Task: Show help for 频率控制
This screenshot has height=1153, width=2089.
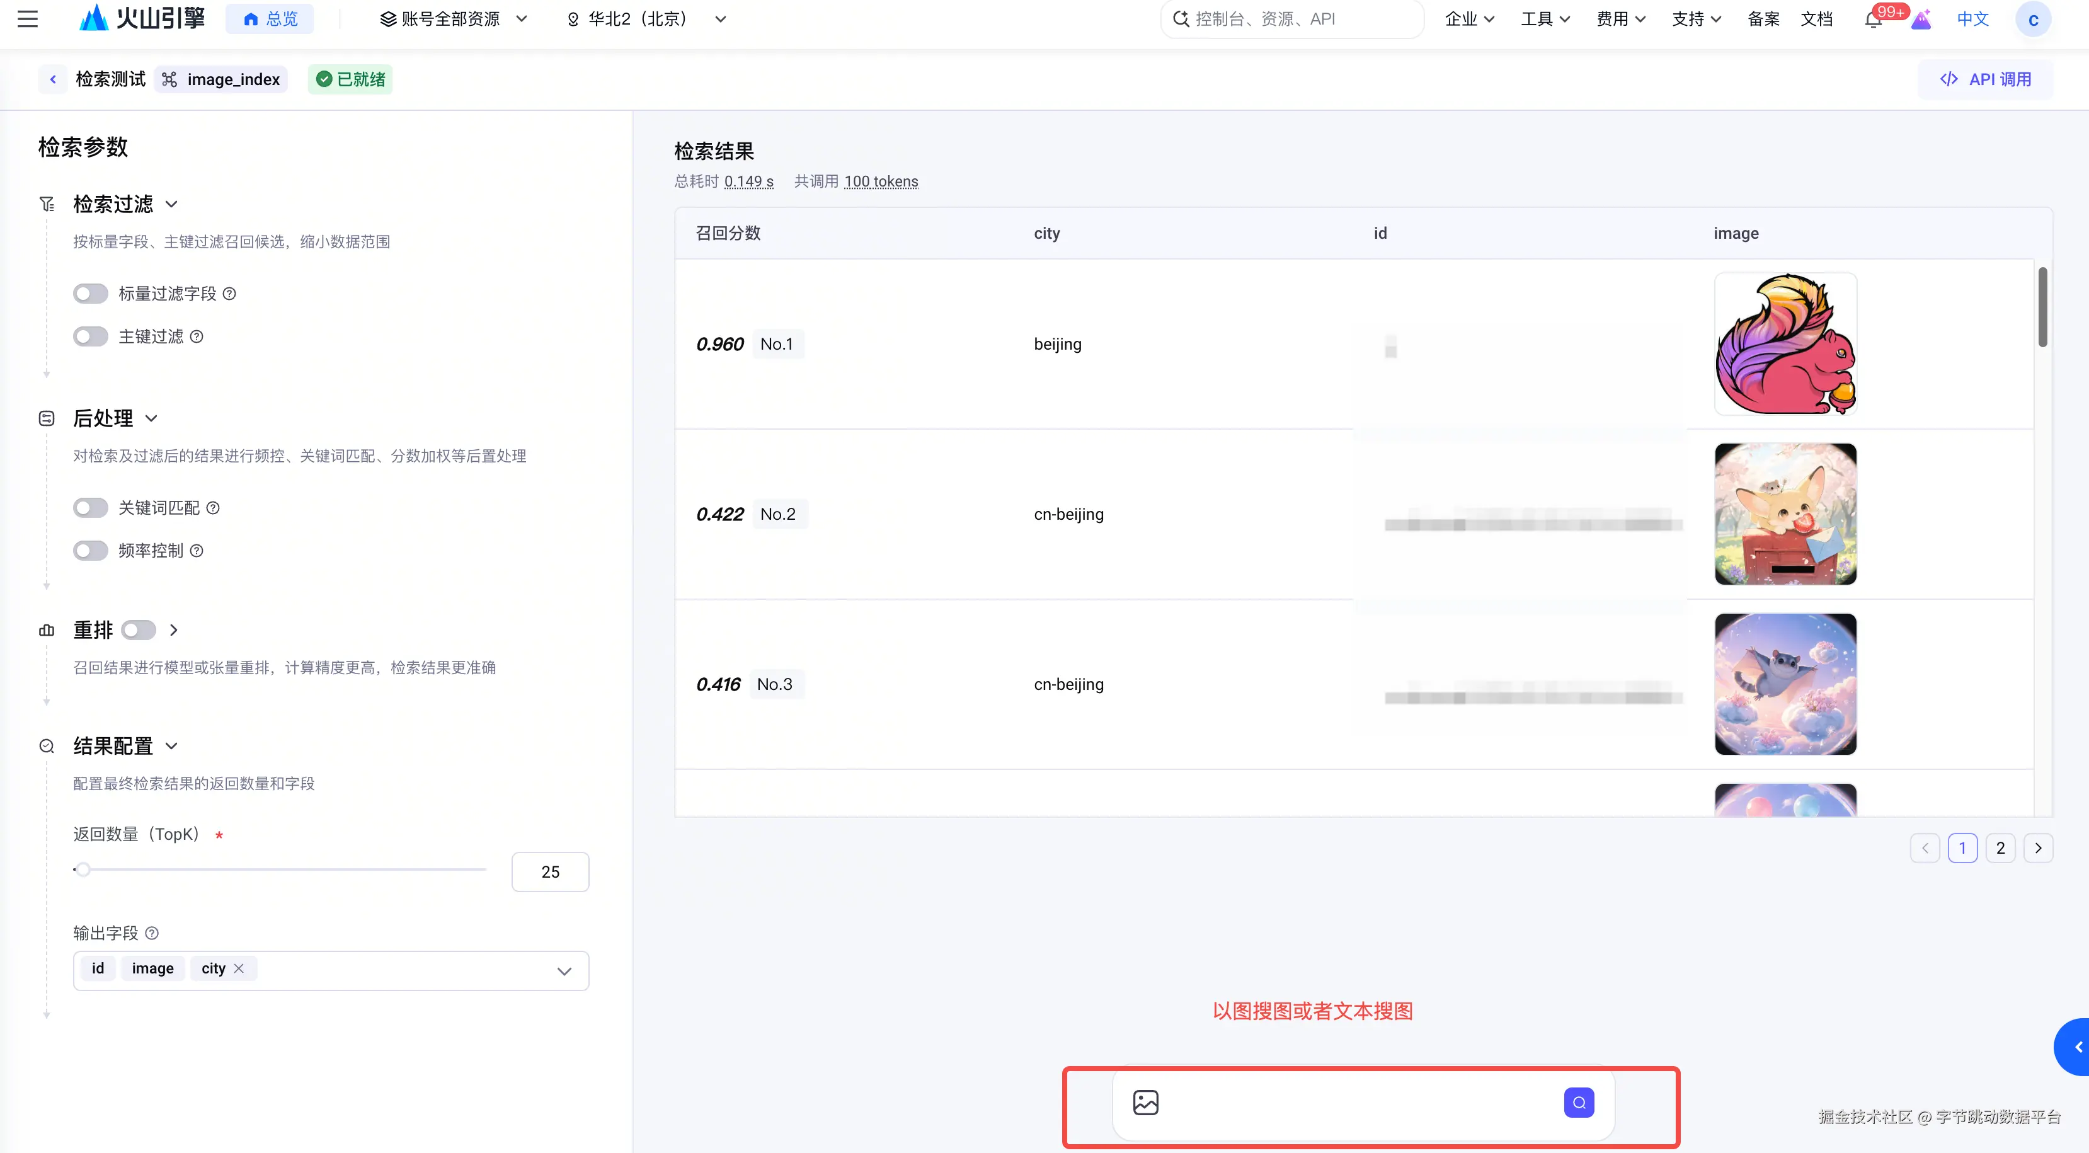Action: pyautogui.click(x=197, y=551)
